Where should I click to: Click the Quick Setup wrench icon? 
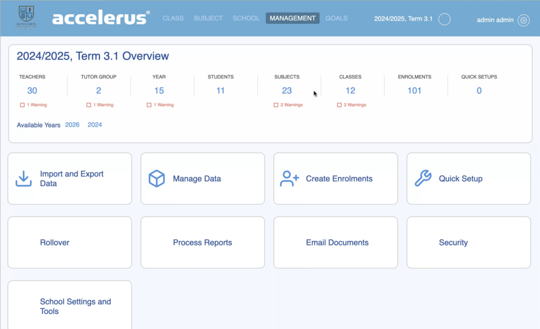[x=423, y=179]
